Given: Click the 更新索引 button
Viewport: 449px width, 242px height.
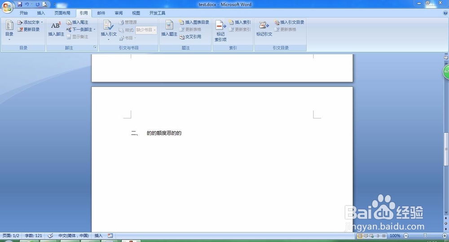Looking at the screenshot, I should pos(240,29).
